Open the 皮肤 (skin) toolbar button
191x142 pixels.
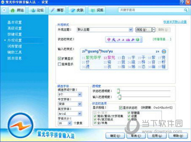(77, 10)
